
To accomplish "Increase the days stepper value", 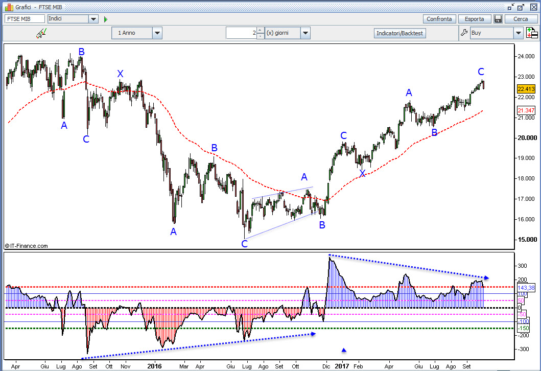I will click(261, 30).
